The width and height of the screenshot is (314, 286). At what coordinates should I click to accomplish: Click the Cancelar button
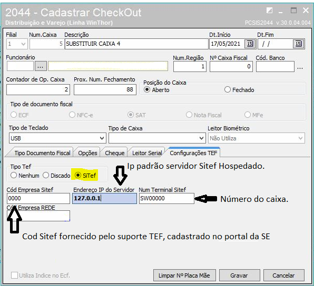(x=283, y=275)
